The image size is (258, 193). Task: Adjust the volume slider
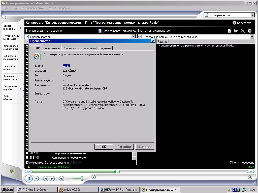pyautogui.click(x=82, y=179)
